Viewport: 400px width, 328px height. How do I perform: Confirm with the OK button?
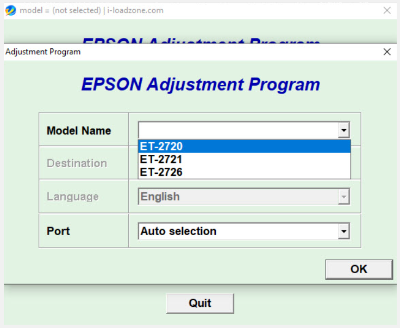(x=359, y=269)
